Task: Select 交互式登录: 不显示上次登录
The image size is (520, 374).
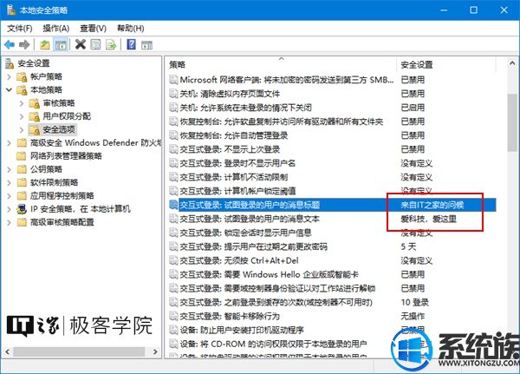Action: point(332,149)
